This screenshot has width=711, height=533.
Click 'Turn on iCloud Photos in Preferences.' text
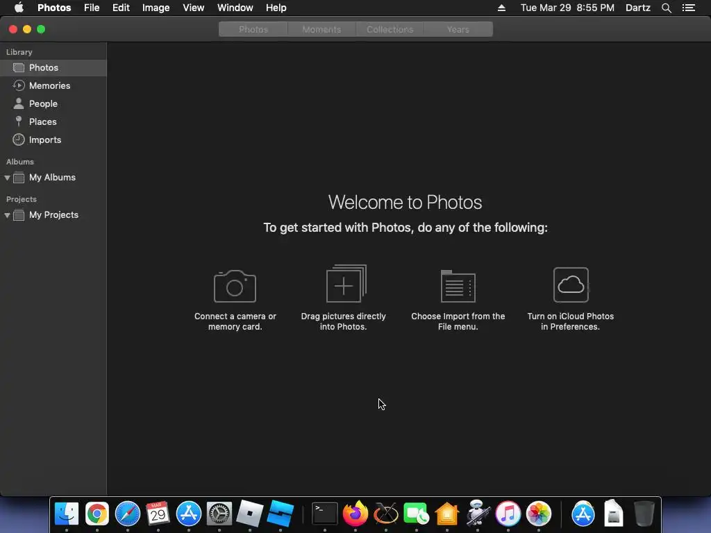pyautogui.click(x=571, y=321)
